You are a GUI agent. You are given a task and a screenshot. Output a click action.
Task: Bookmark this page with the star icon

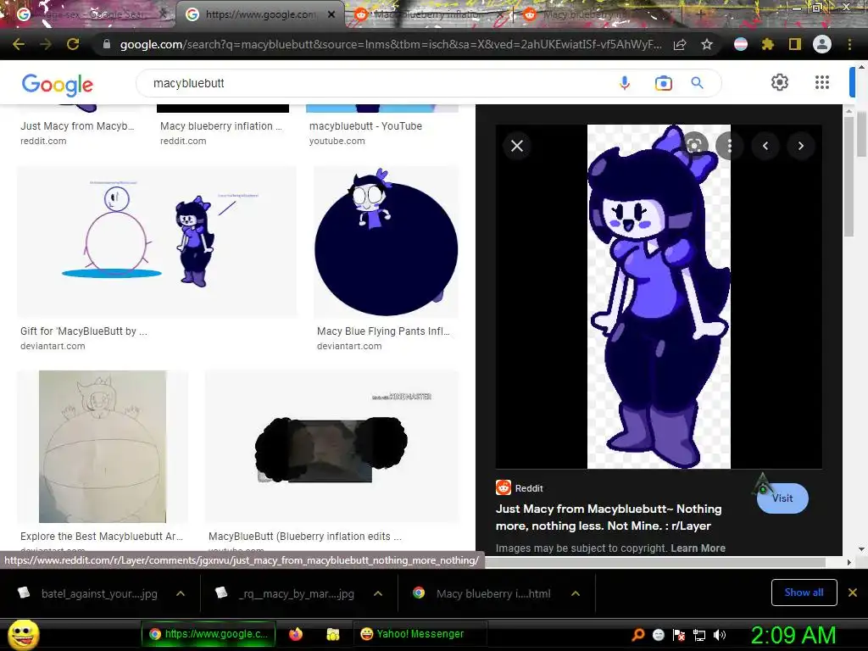tap(707, 44)
